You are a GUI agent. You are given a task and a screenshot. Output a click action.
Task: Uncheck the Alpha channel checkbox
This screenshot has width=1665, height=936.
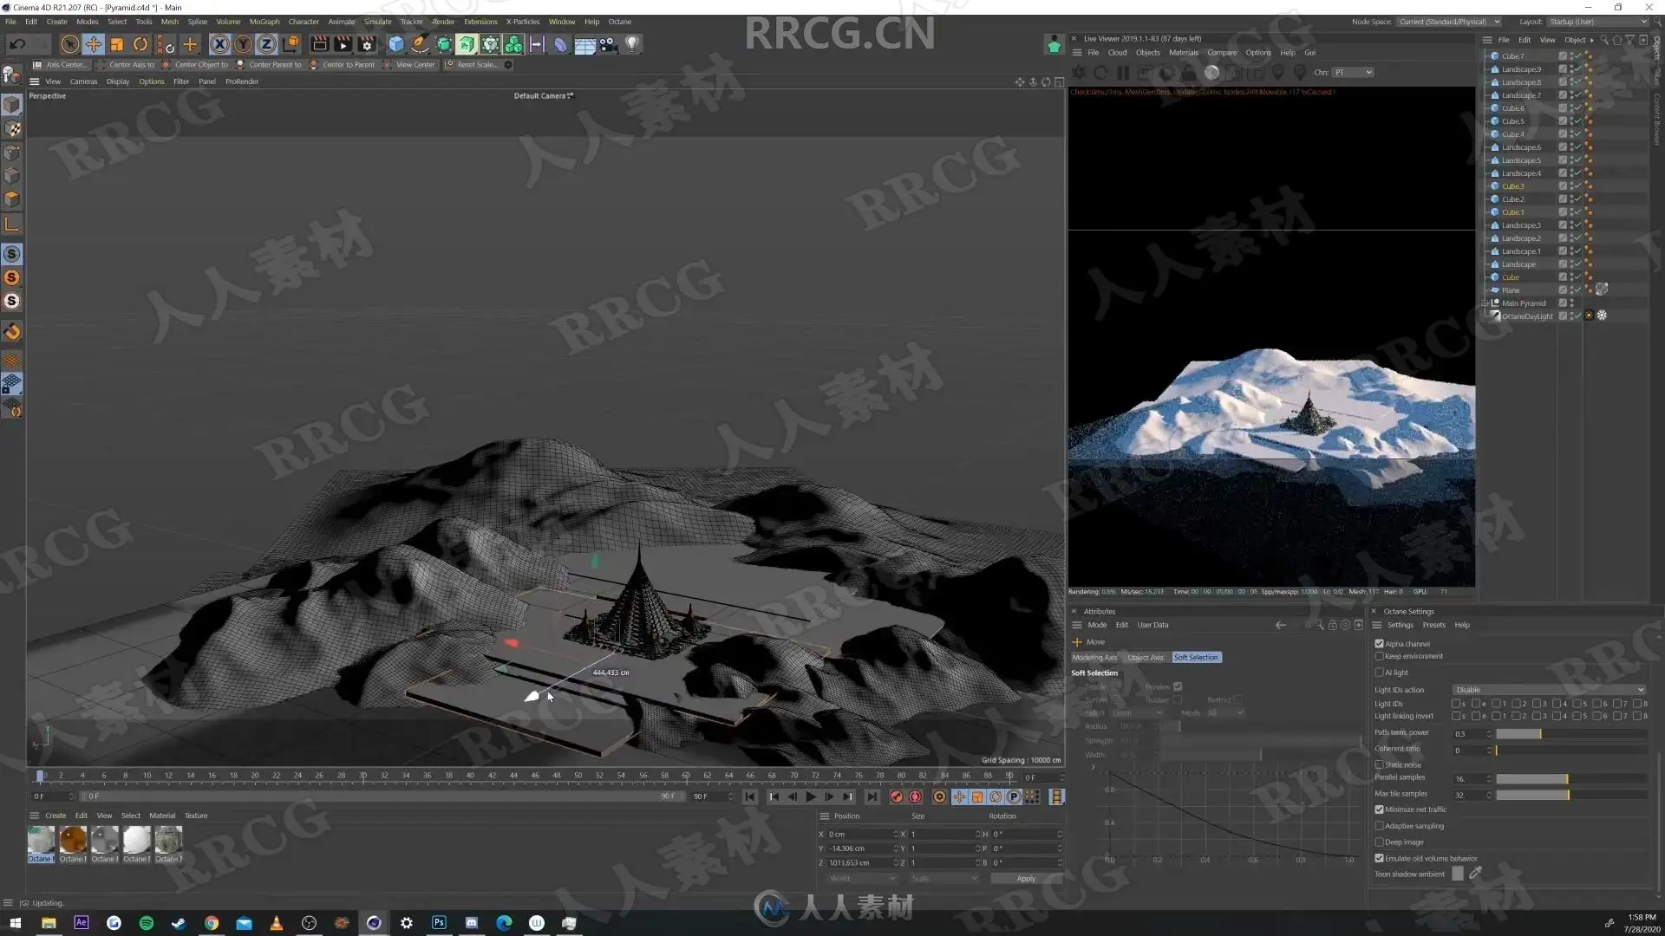click(x=1379, y=644)
